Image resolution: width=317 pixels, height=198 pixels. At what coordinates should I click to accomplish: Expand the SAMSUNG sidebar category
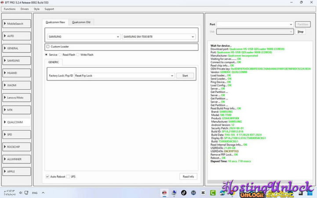point(17,61)
